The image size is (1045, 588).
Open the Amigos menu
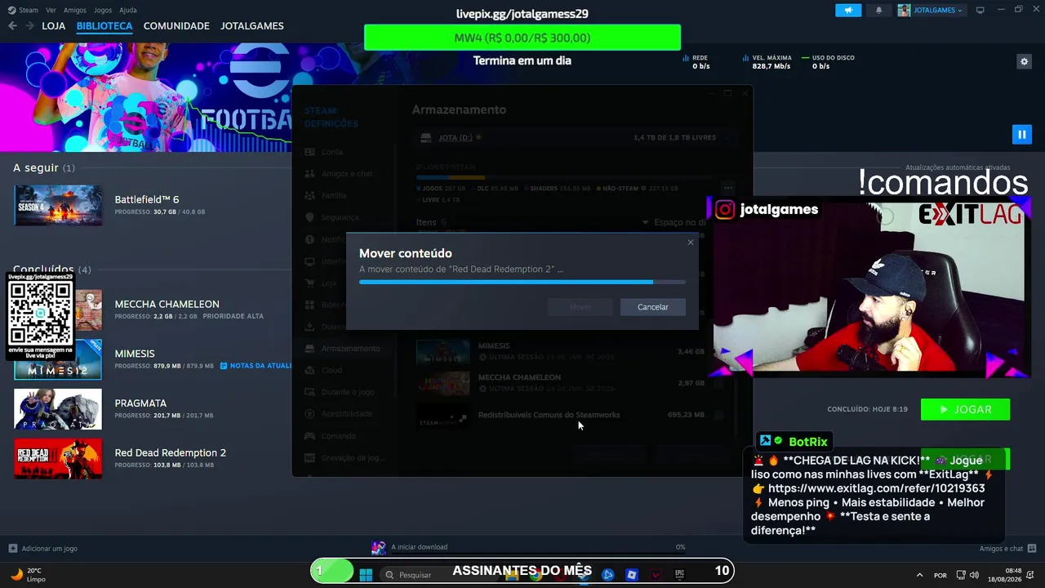75,10
